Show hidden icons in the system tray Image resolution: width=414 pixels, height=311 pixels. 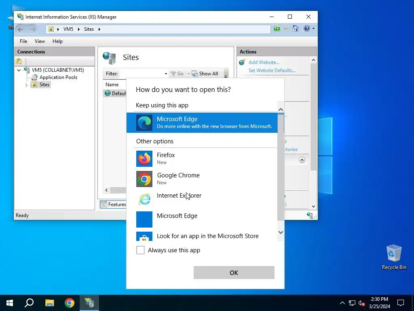click(342, 303)
